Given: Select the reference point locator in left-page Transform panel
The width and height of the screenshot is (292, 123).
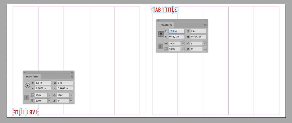Looking at the screenshot, I should click(x=27, y=86).
